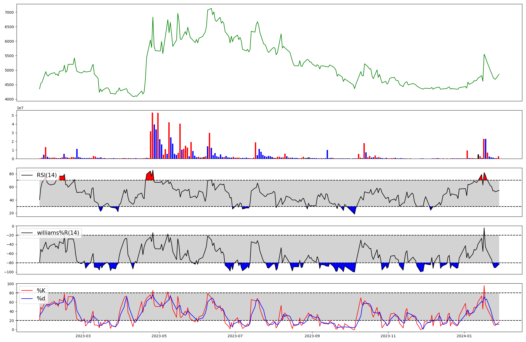Click the %K legend text
526x342 pixels.
pos(41,290)
